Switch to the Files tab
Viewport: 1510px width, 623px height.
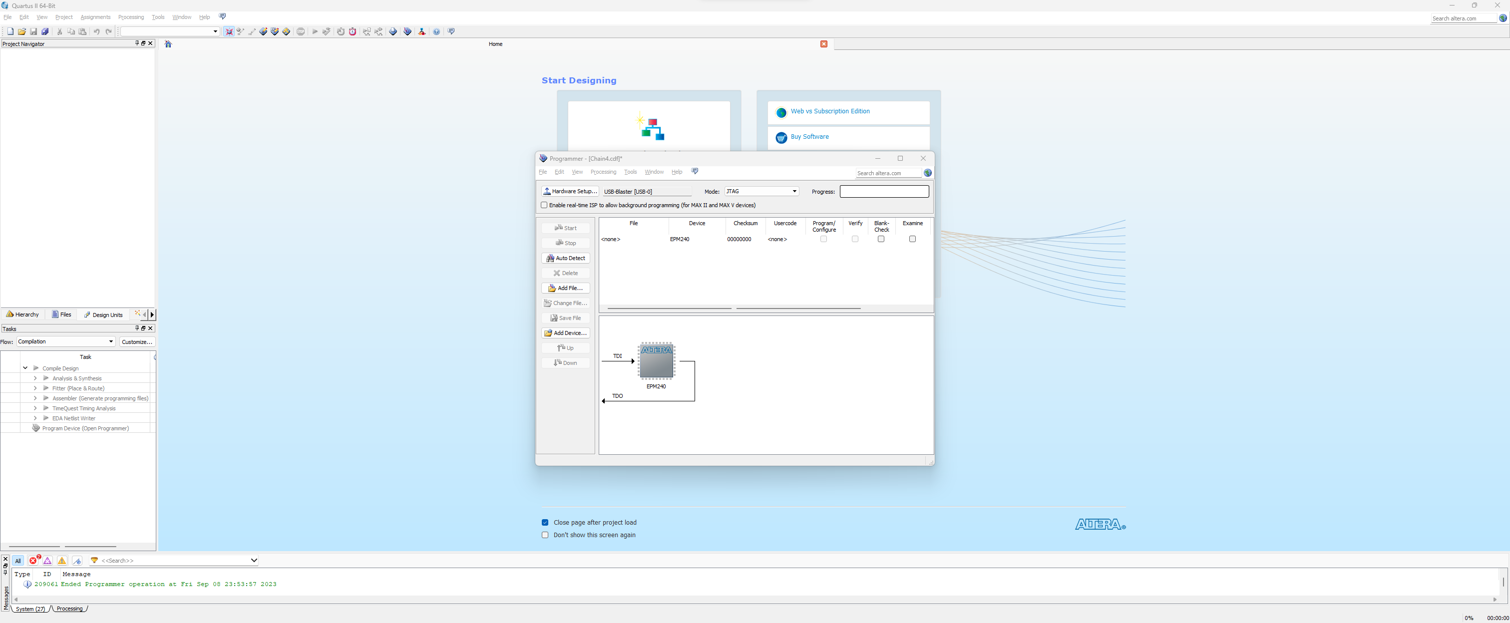[x=61, y=314]
